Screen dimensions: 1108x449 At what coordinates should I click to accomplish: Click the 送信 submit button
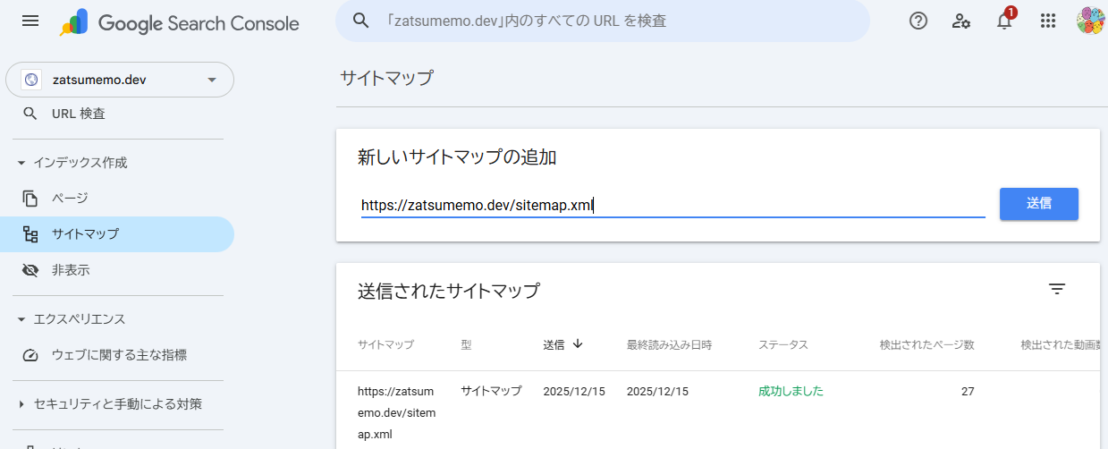(1038, 204)
